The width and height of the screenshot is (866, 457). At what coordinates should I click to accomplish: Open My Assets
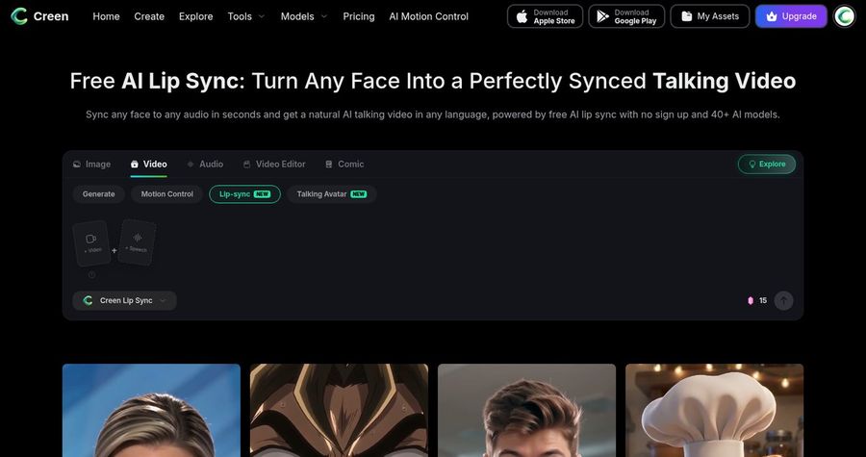point(710,16)
